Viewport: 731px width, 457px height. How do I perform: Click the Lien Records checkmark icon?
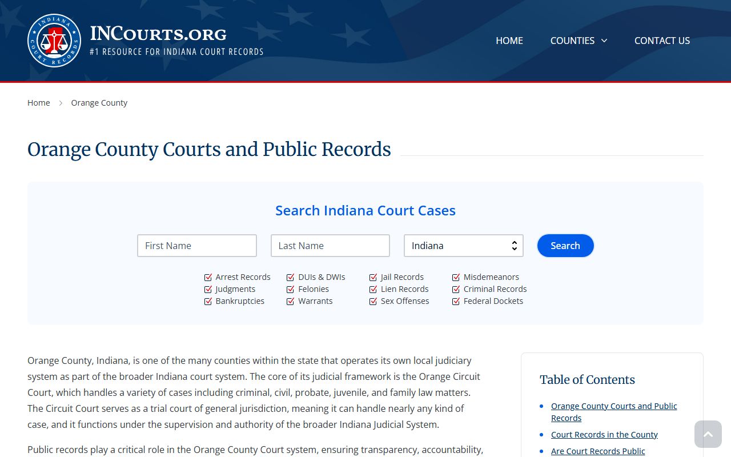click(x=373, y=289)
